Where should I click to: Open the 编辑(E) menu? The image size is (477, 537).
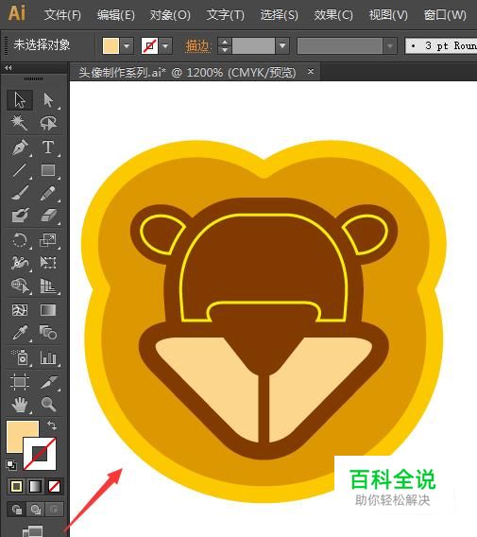pyautogui.click(x=116, y=15)
